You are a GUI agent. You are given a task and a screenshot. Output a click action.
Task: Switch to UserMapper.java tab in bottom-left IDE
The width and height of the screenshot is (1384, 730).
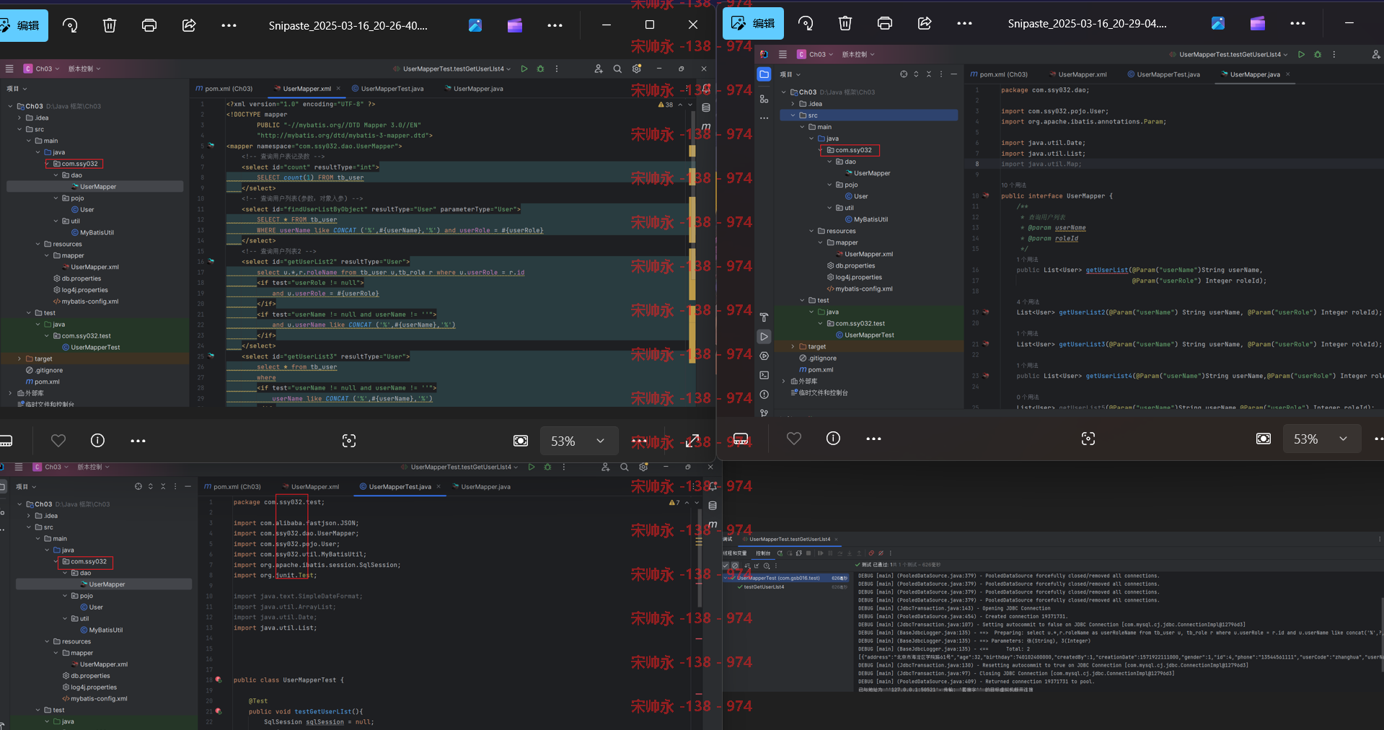tap(481, 487)
